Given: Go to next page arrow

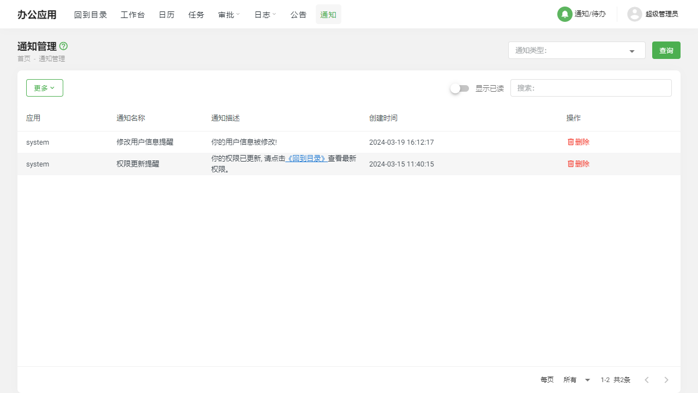Looking at the screenshot, I should [x=666, y=380].
